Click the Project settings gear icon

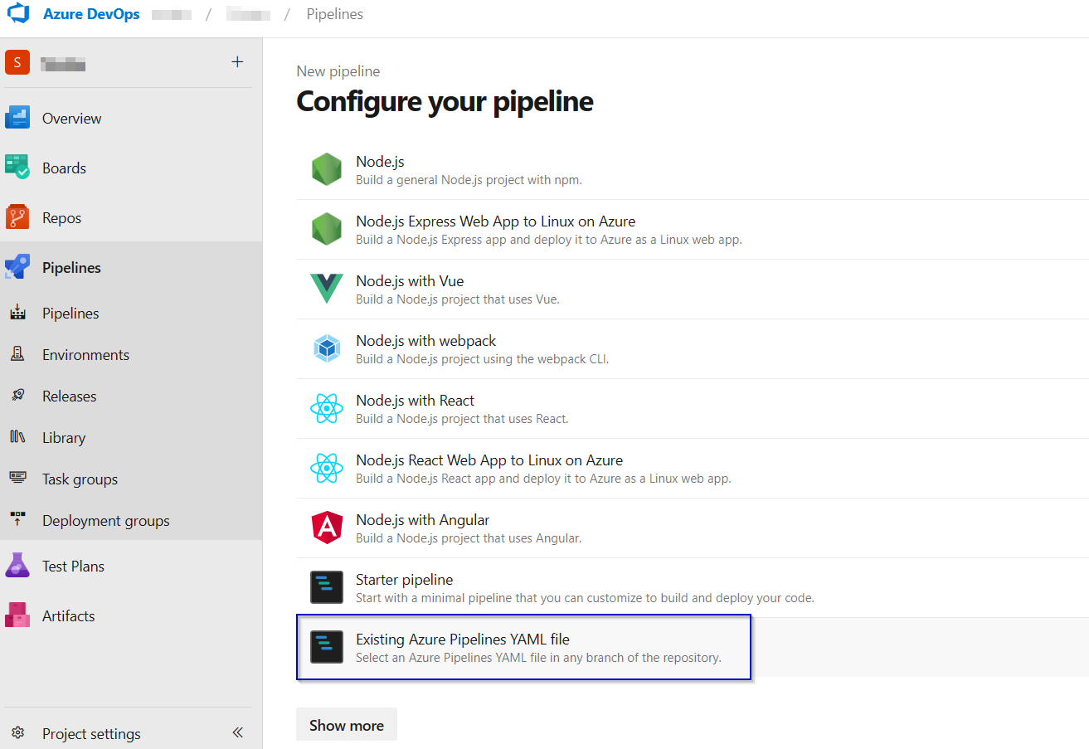(17, 733)
